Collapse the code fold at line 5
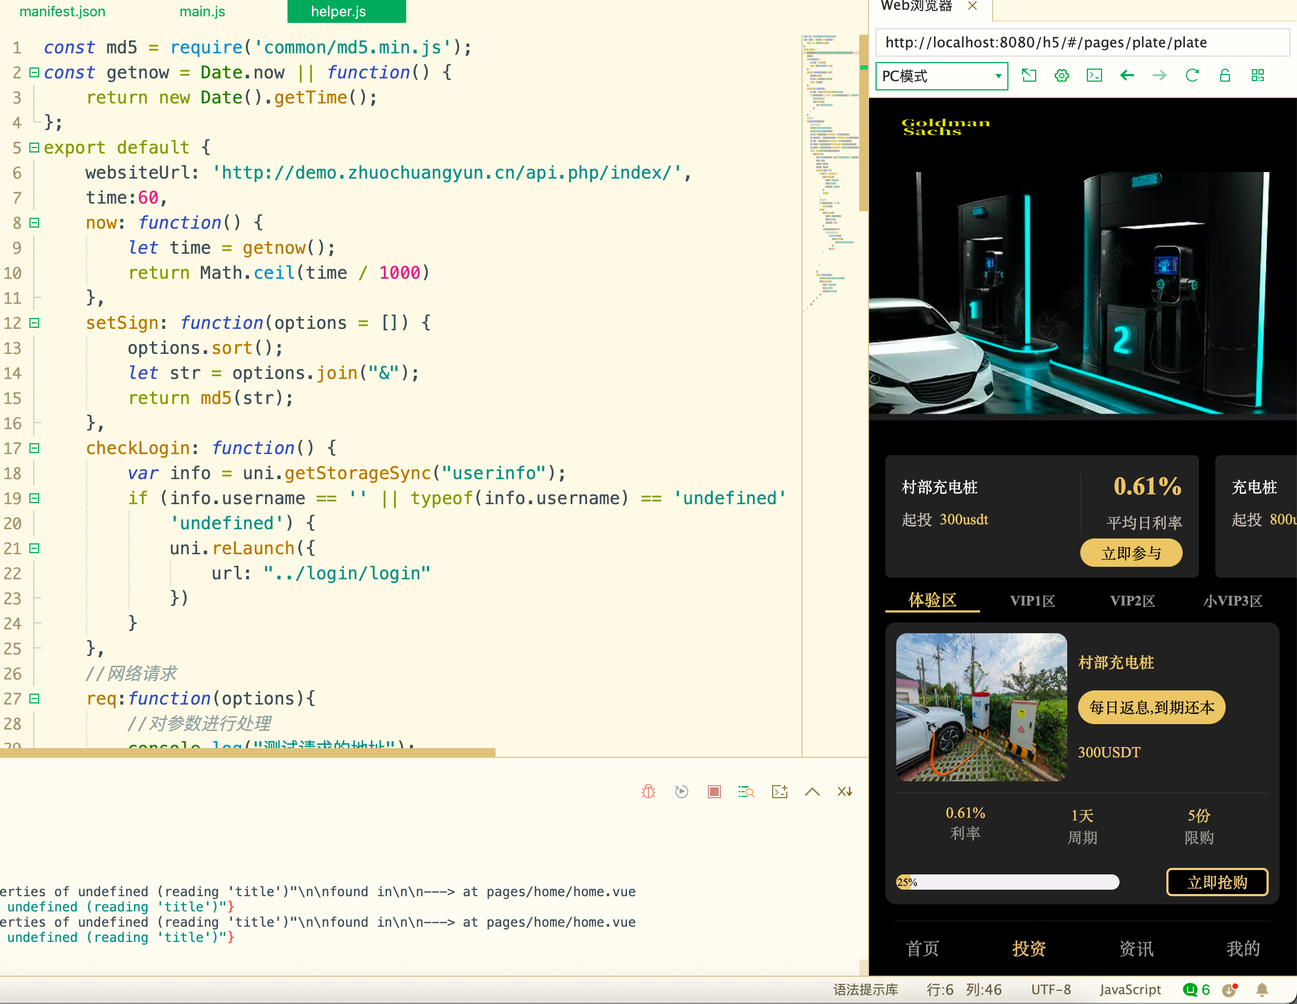This screenshot has width=1297, height=1004. coord(34,147)
